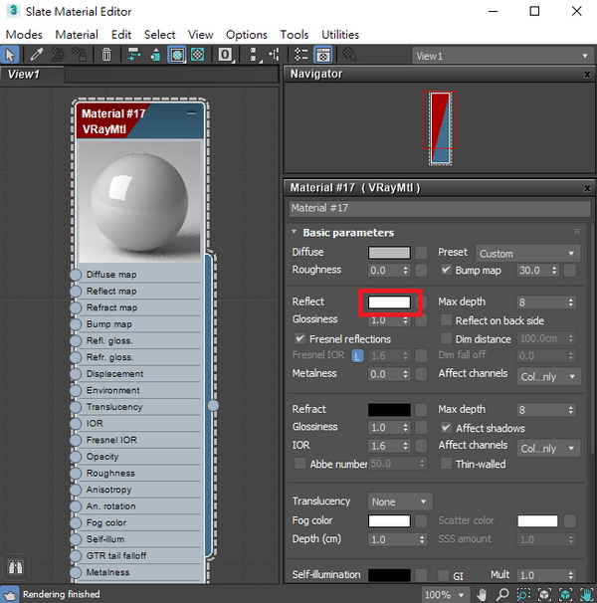Screen dimensions: 597x603
Task: Open the Options menu
Action: 247,35
